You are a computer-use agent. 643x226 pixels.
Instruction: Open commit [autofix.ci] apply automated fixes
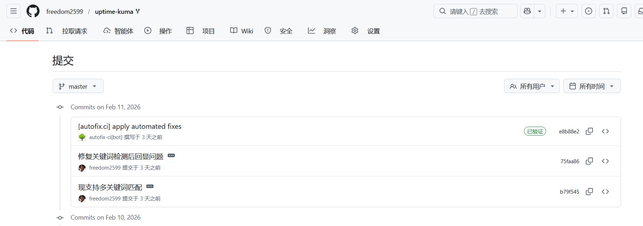(130, 127)
